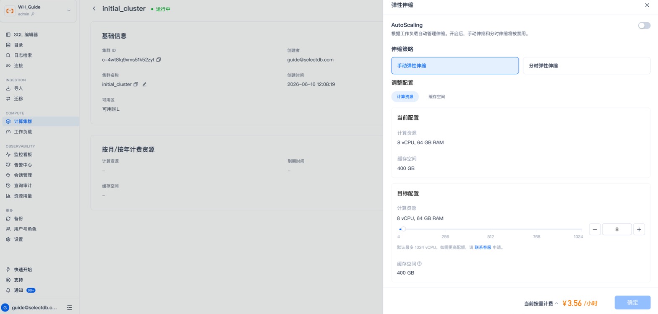Collapse the sidebar with the menu-fold icon
658x314 pixels.
(70, 307)
